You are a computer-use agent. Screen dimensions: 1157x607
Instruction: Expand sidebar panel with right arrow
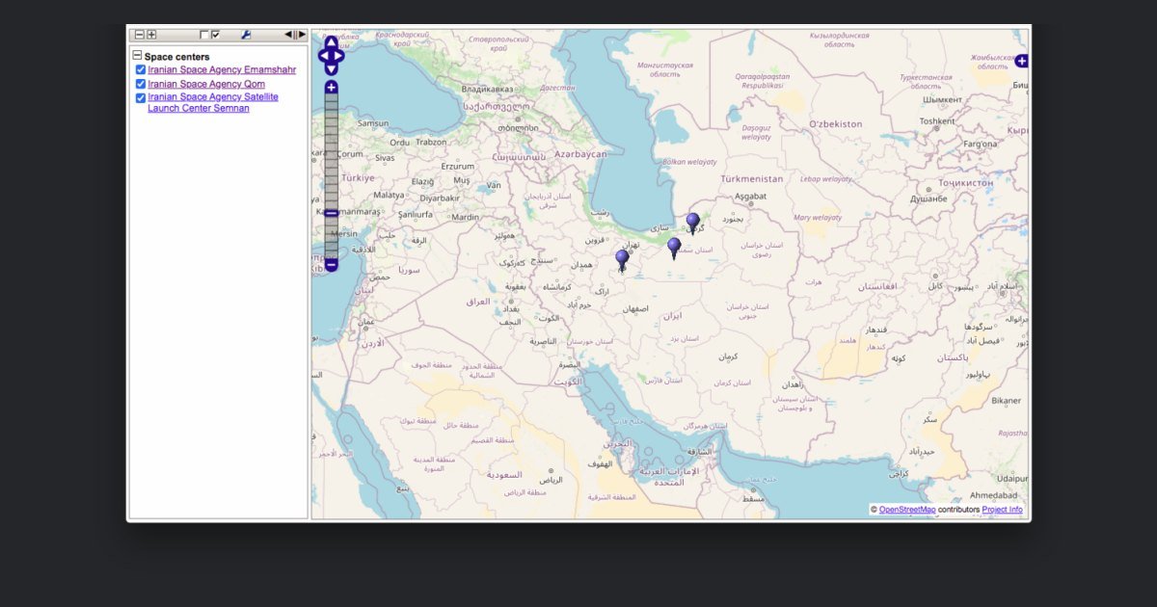[x=302, y=35]
